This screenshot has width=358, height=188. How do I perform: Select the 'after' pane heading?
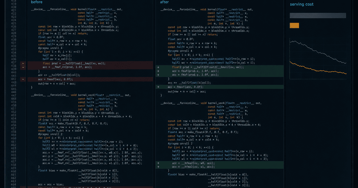[x=164, y=2]
